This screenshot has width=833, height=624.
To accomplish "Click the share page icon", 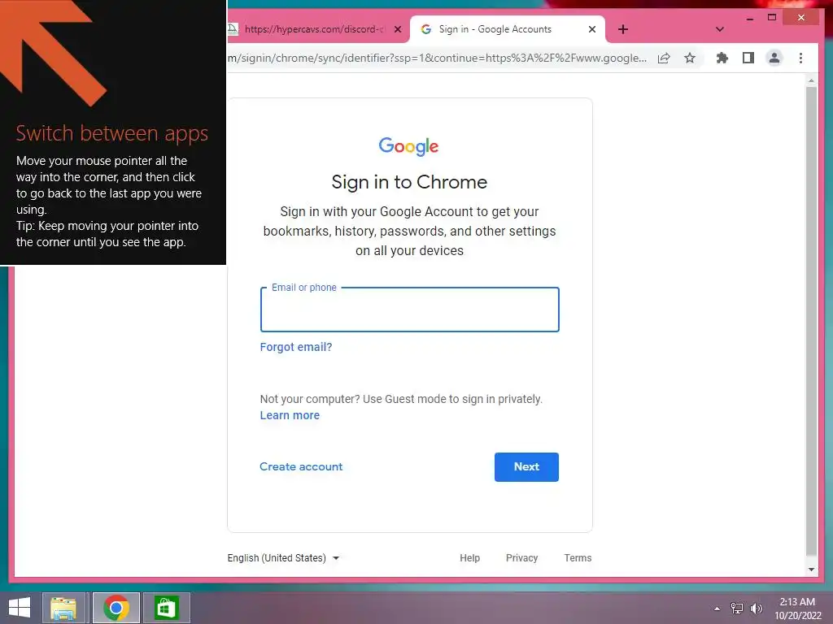I will [664, 58].
